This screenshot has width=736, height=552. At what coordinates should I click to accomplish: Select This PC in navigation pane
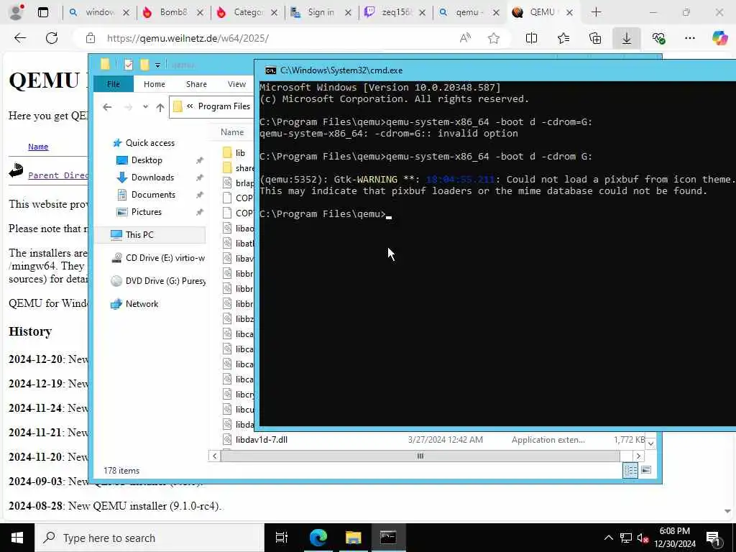coord(149,235)
